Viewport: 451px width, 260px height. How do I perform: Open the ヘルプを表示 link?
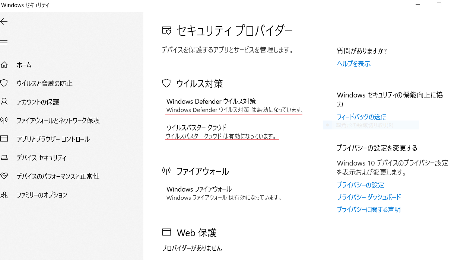[x=353, y=64]
